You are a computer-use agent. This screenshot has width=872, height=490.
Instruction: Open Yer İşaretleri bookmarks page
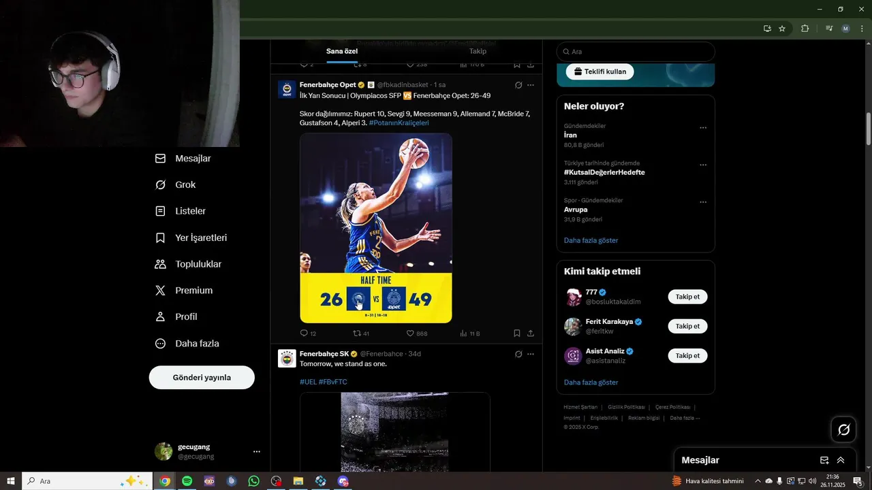click(x=191, y=238)
